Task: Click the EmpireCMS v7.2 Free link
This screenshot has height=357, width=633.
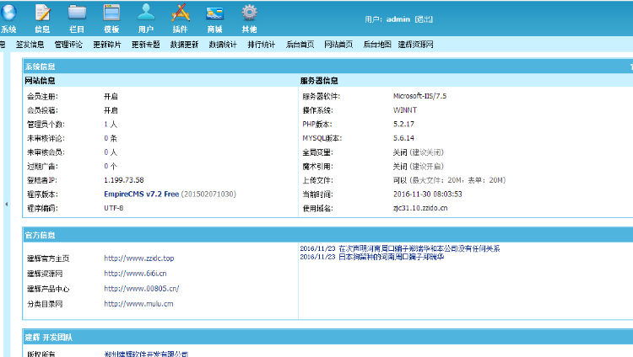Action: pyautogui.click(x=141, y=194)
